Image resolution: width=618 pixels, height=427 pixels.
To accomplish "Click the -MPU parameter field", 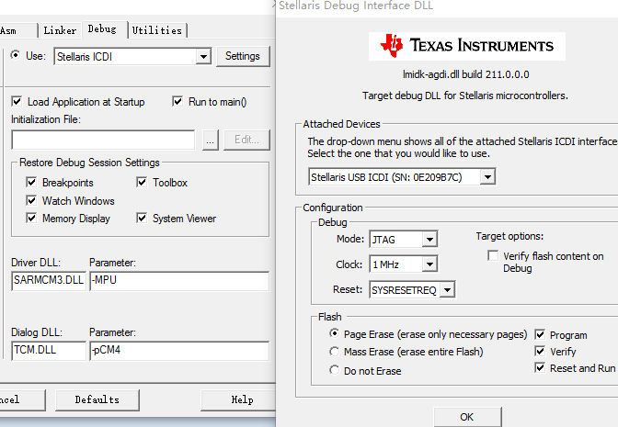I will [179, 281].
